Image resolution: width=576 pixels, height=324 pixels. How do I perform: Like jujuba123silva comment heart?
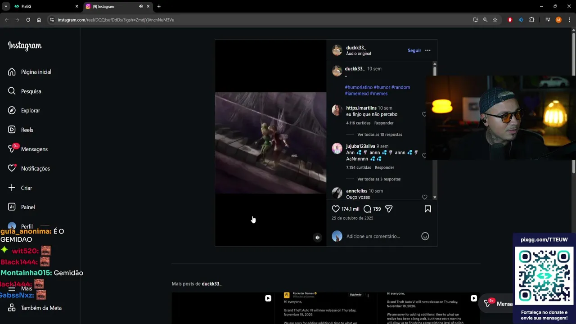point(424,156)
